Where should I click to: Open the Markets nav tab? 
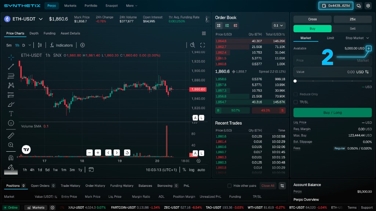(x=70, y=6)
